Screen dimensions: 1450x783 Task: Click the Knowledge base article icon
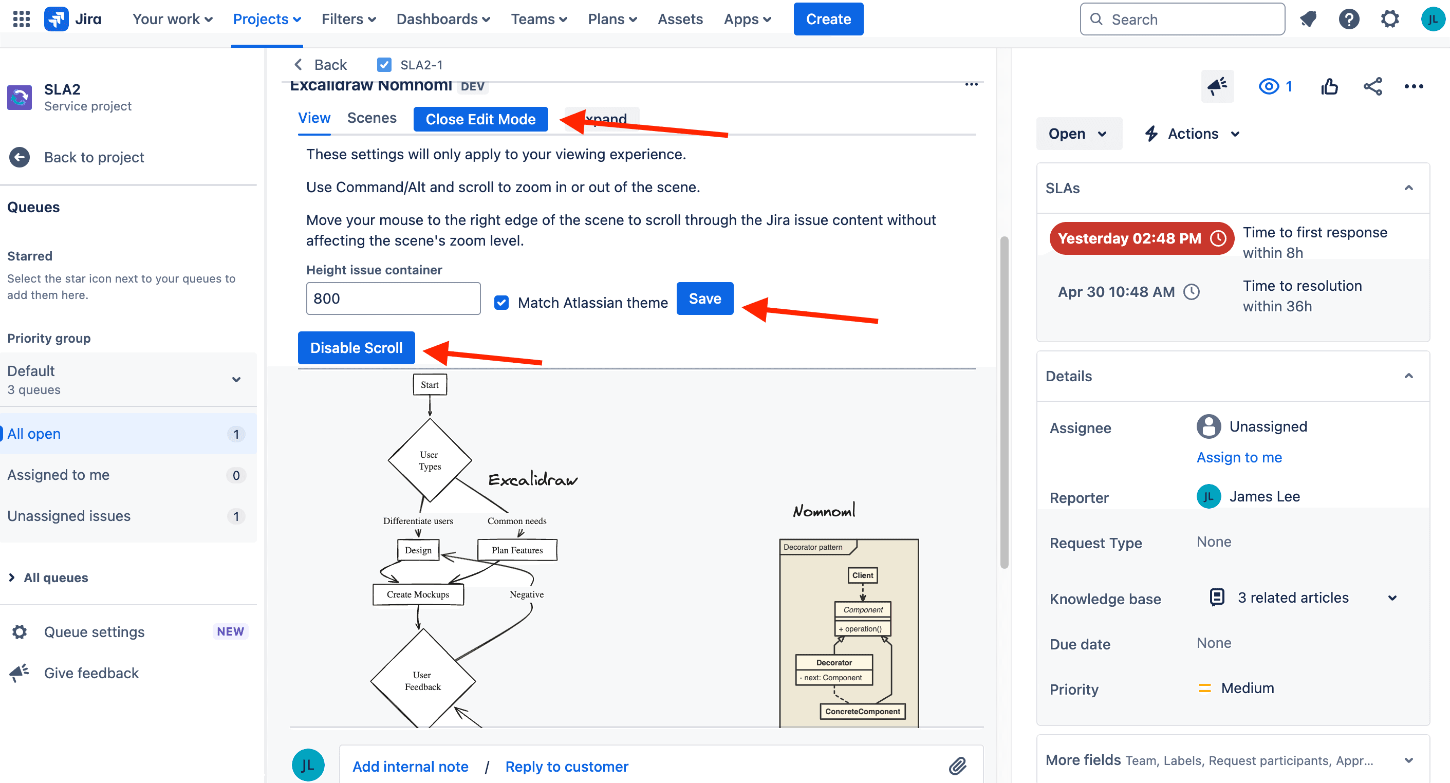(1217, 596)
